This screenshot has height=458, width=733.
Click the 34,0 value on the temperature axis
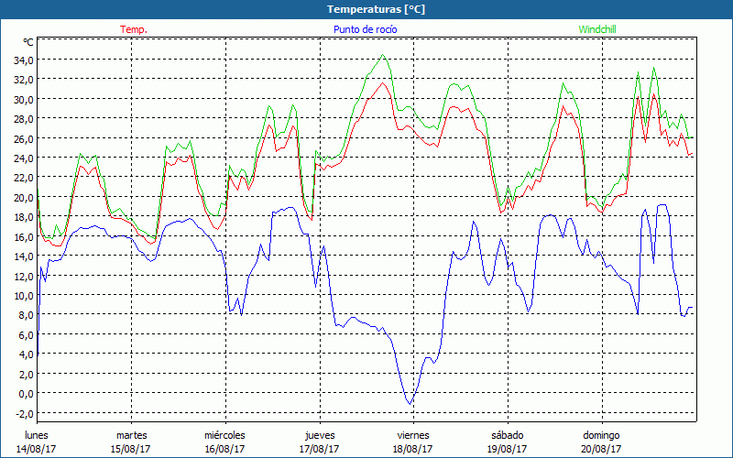22,60
